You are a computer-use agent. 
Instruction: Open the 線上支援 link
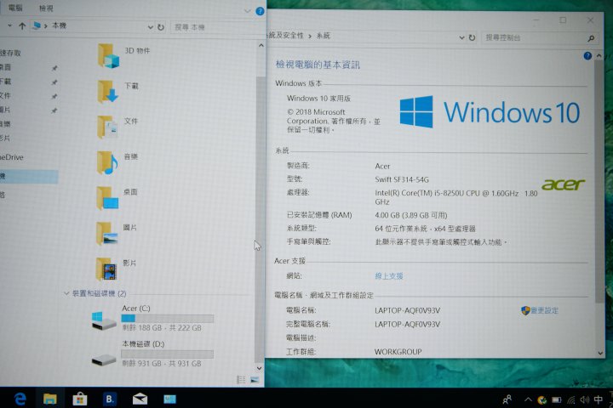click(388, 276)
